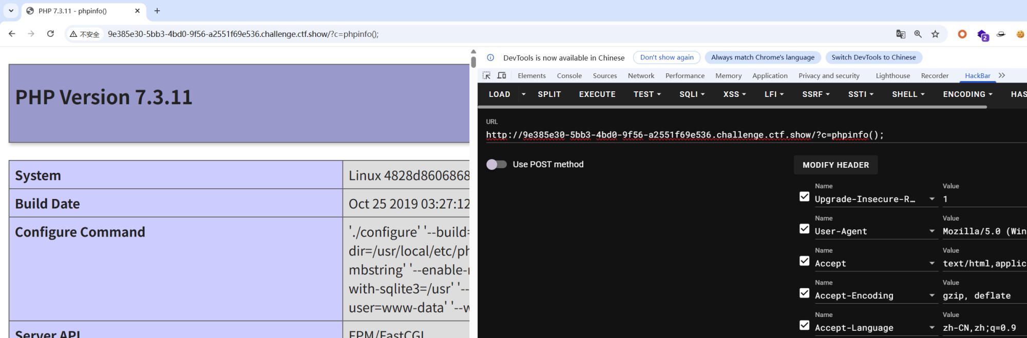This screenshot has width=1027, height=338.
Task: Enable the Use POST method switch
Action: pos(496,164)
